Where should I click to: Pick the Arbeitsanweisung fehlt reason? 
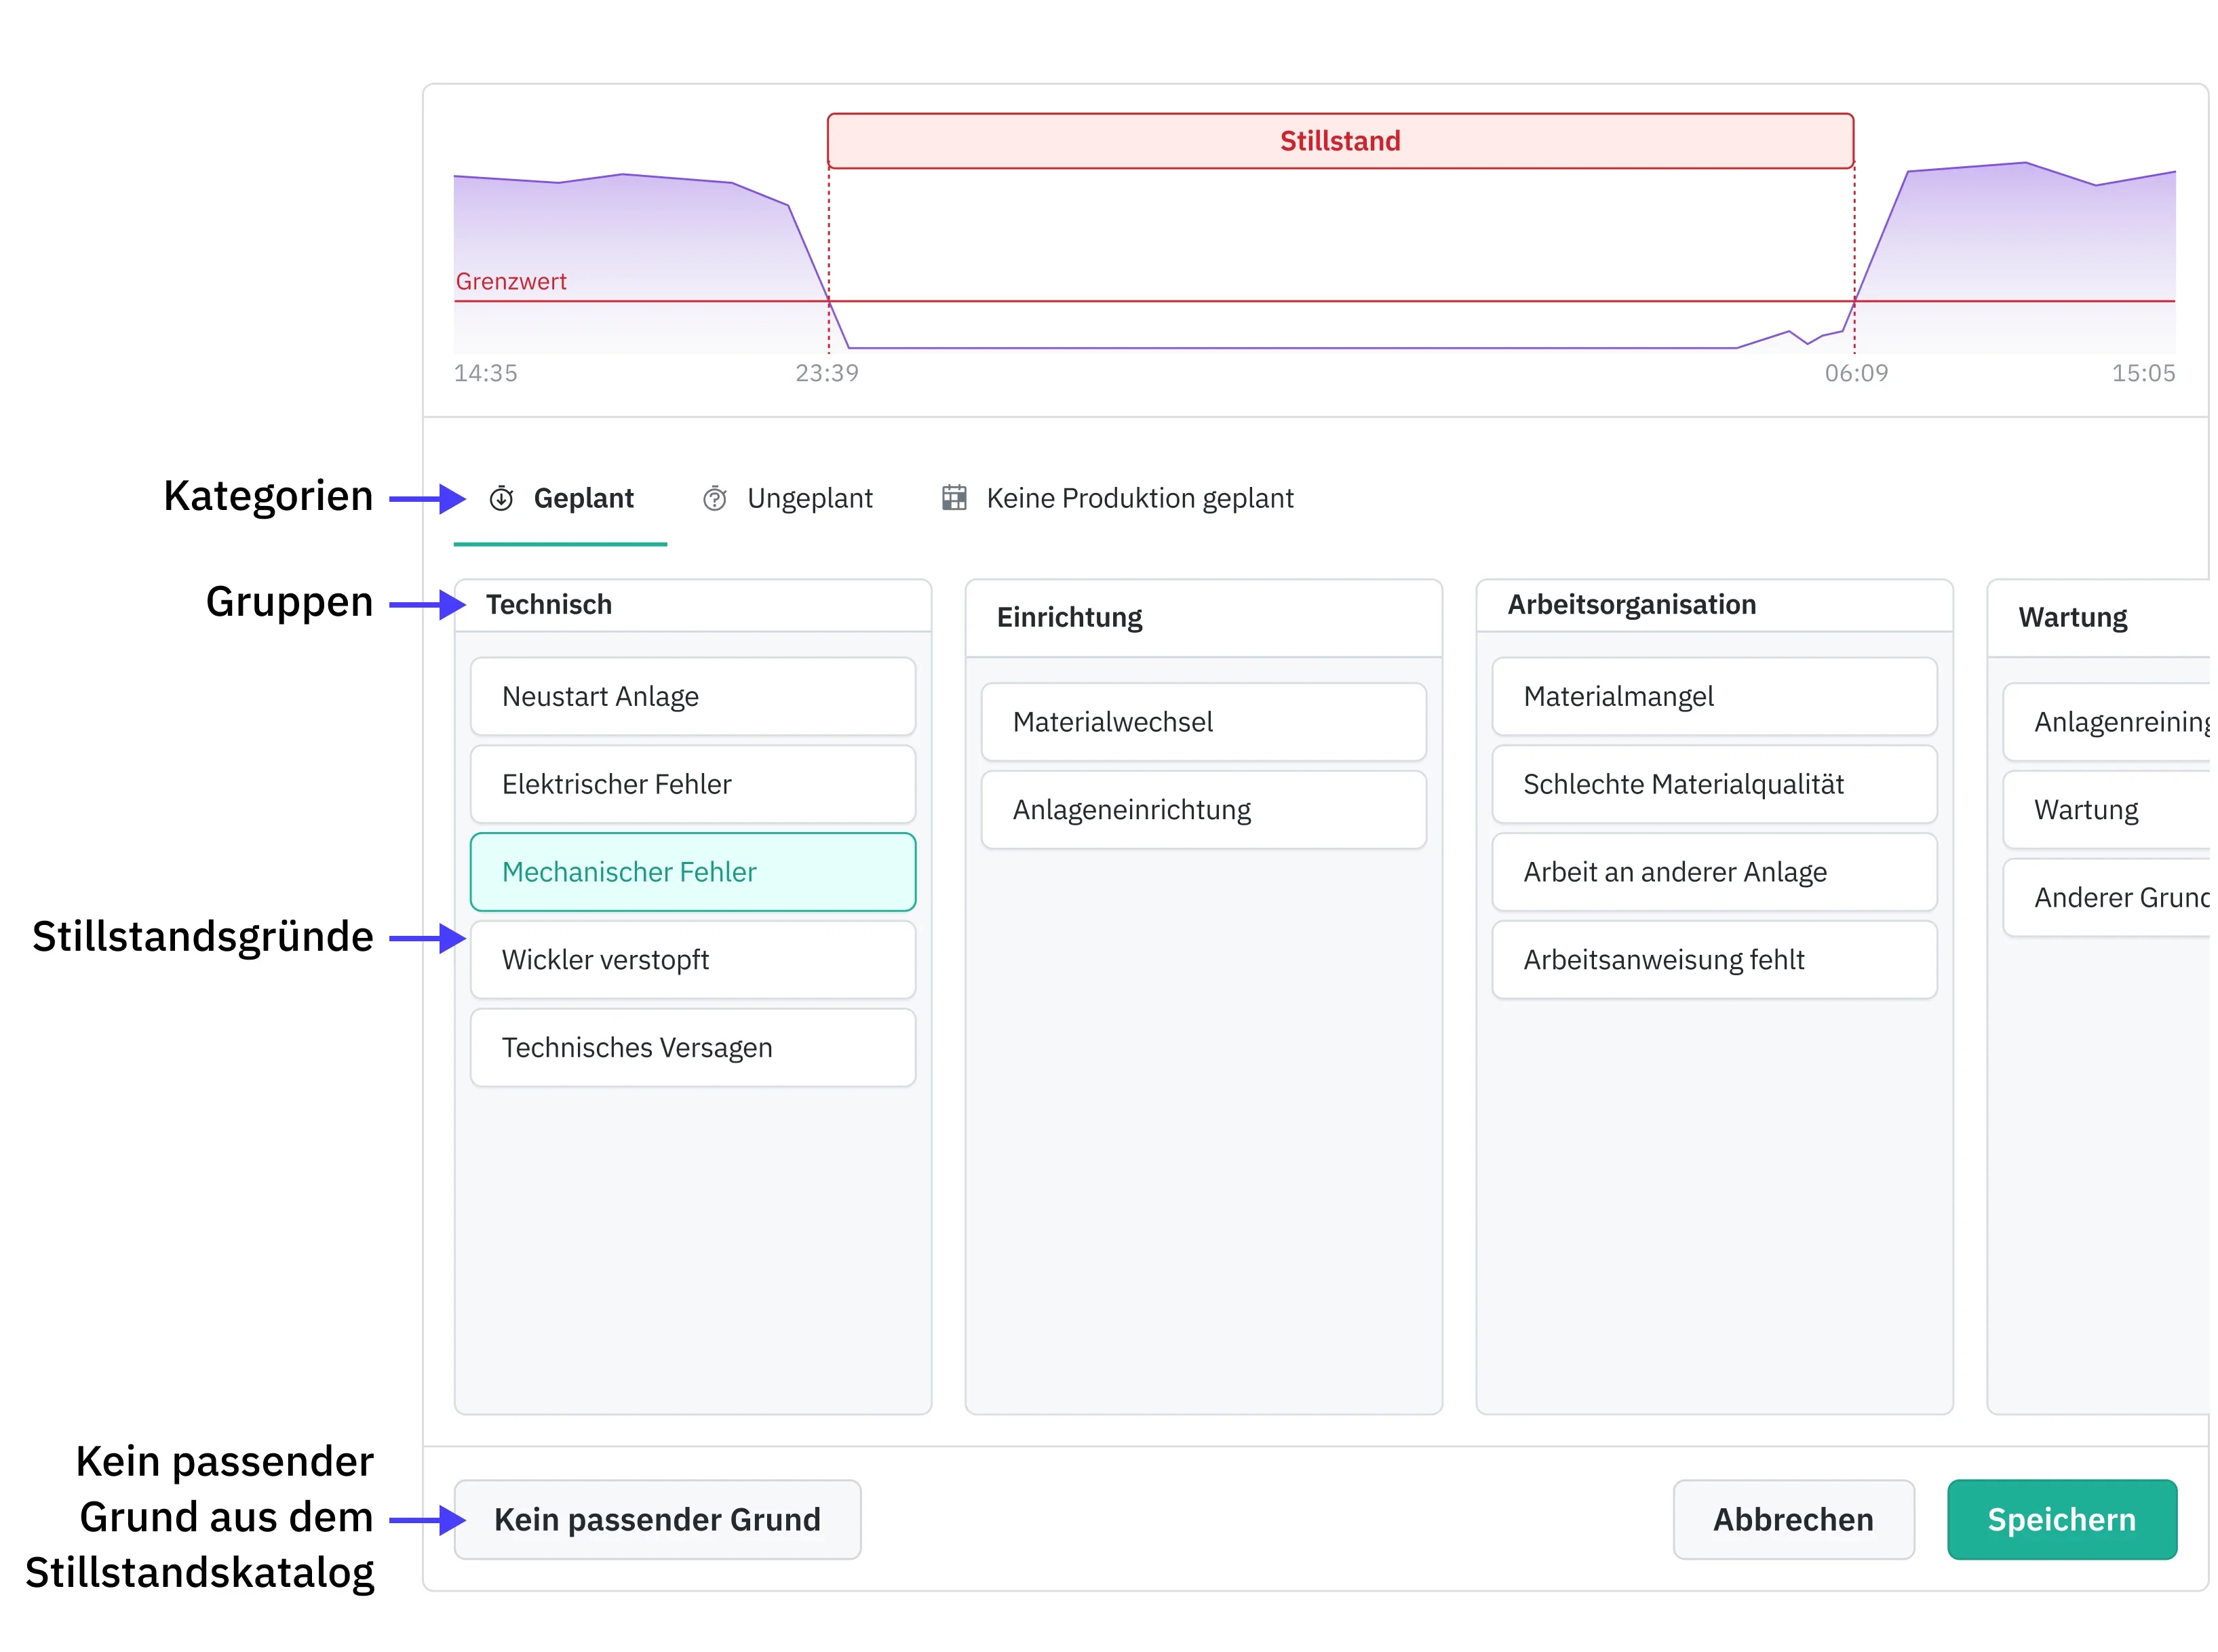click(1713, 960)
